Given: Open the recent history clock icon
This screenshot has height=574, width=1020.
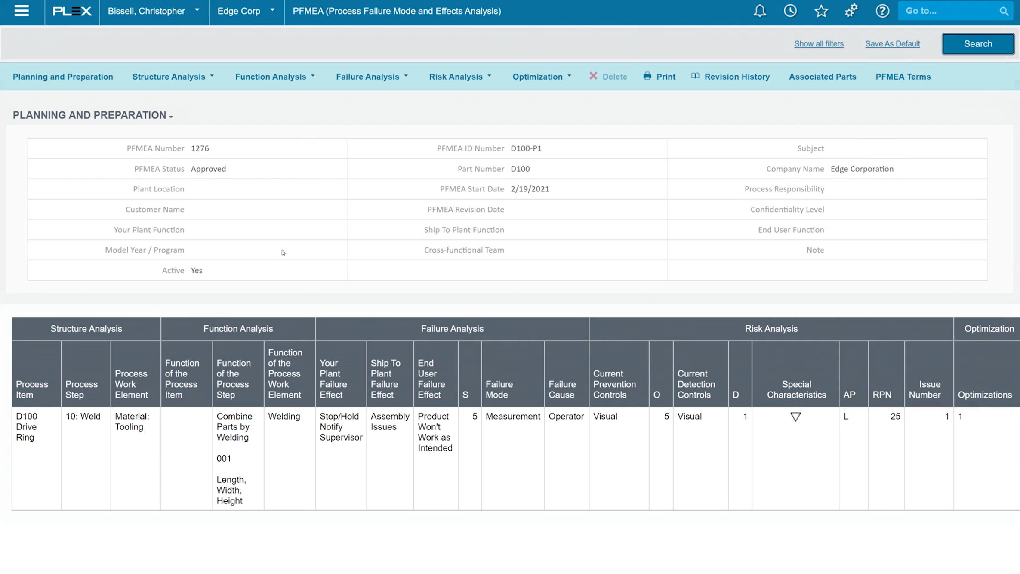Looking at the screenshot, I should point(790,11).
